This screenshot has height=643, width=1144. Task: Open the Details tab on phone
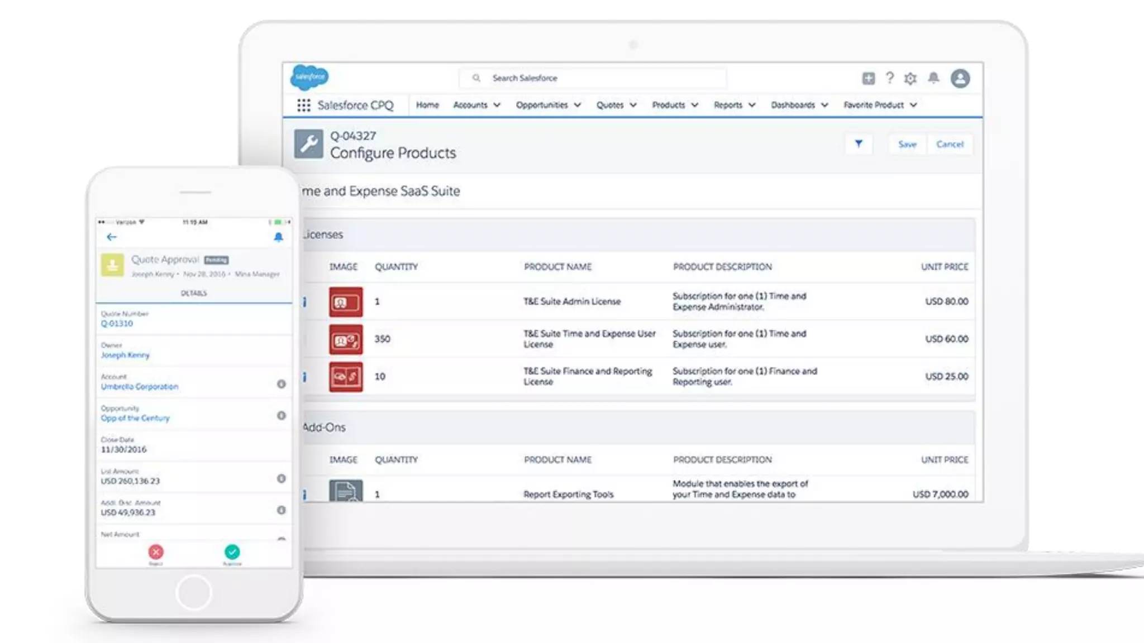pyautogui.click(x=194, y=293)
